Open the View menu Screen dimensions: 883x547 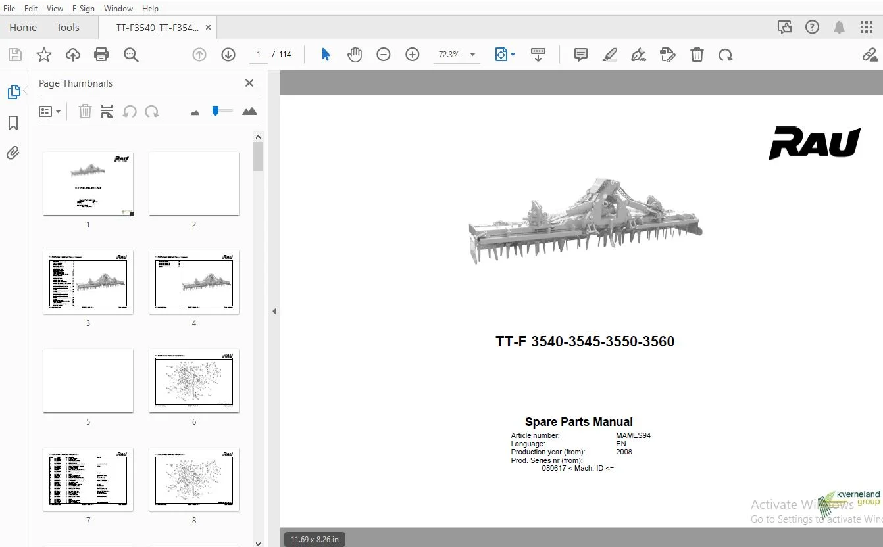pos(55,8)
